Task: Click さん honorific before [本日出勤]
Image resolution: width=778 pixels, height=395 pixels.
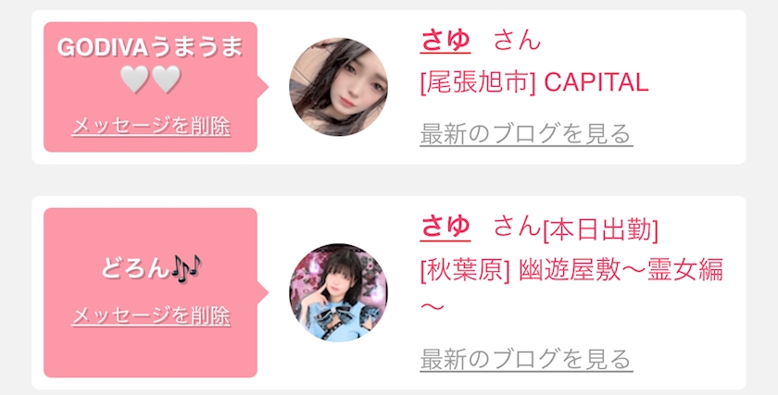Action: click(x=517, y=227)
